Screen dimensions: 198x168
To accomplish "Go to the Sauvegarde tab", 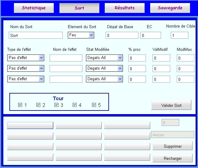I will [x=170, y=8].
